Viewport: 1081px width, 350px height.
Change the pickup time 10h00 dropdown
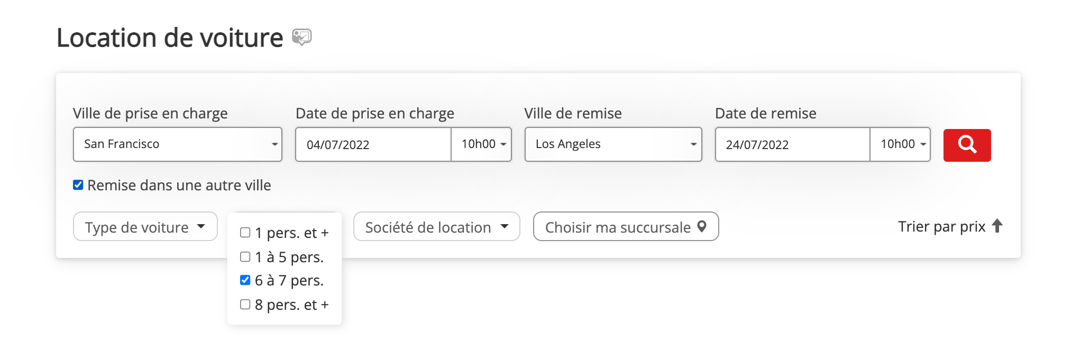pos(482,144)
